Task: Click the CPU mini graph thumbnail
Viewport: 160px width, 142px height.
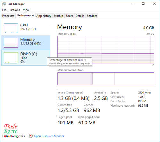Action: click(x=11, y=28)
